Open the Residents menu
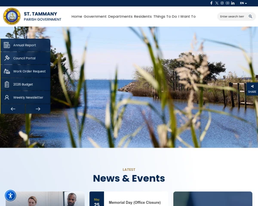 point(143,16)
